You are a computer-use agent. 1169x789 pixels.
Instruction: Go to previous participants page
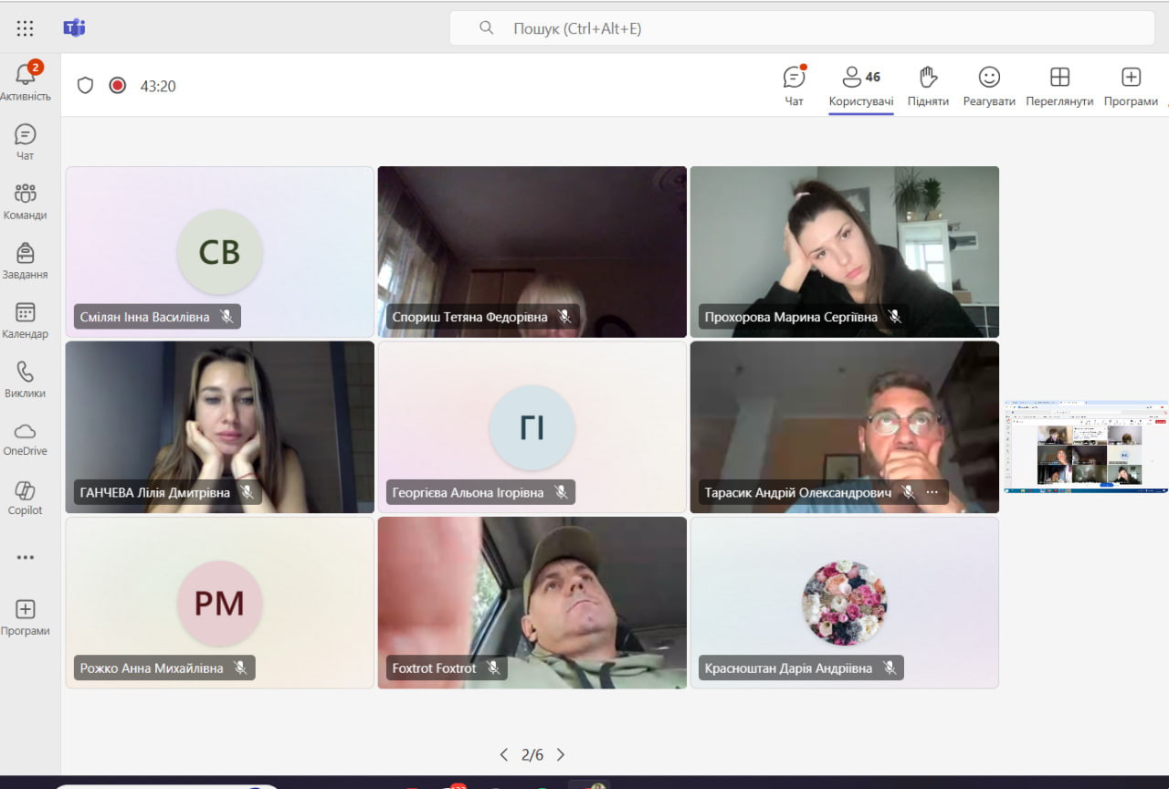point(504,754)
